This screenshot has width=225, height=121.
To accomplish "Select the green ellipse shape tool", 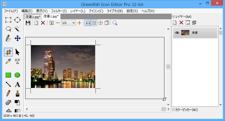I will click(17, 75).
